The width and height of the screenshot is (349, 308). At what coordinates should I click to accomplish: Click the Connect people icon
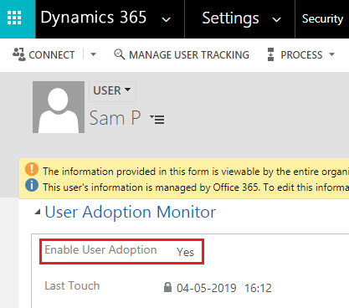(19, 54)
